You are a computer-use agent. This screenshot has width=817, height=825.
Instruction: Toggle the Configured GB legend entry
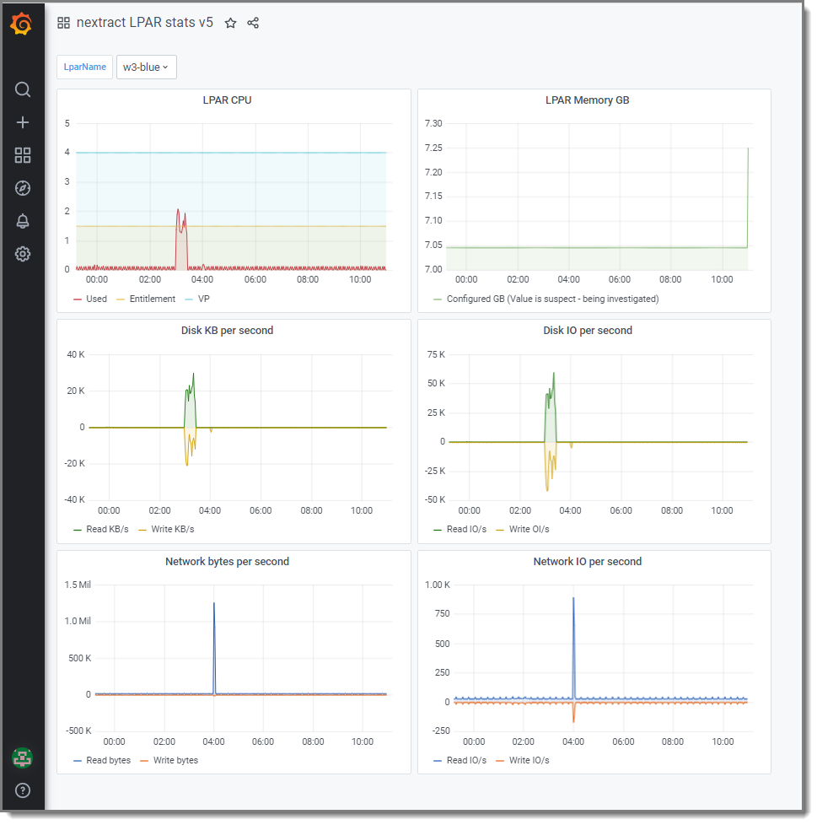point(552,299)
